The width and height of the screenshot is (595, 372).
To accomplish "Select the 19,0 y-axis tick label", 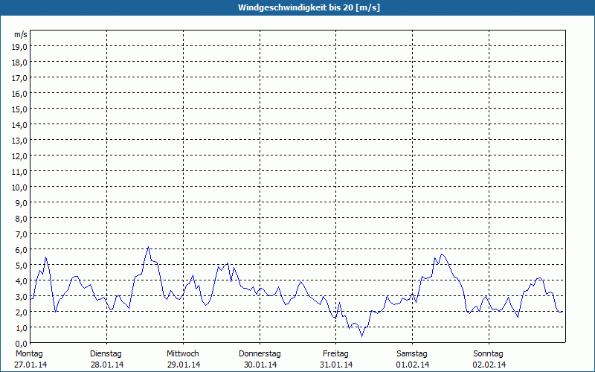I will pos(20,46).
